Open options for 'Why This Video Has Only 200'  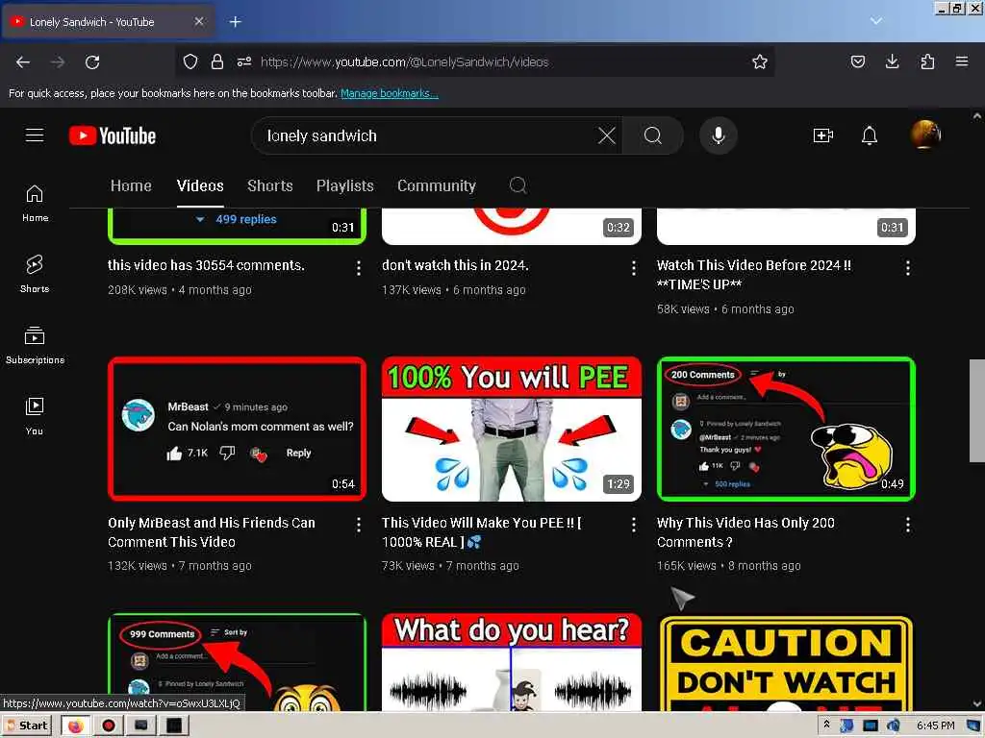tap(908, 525)
